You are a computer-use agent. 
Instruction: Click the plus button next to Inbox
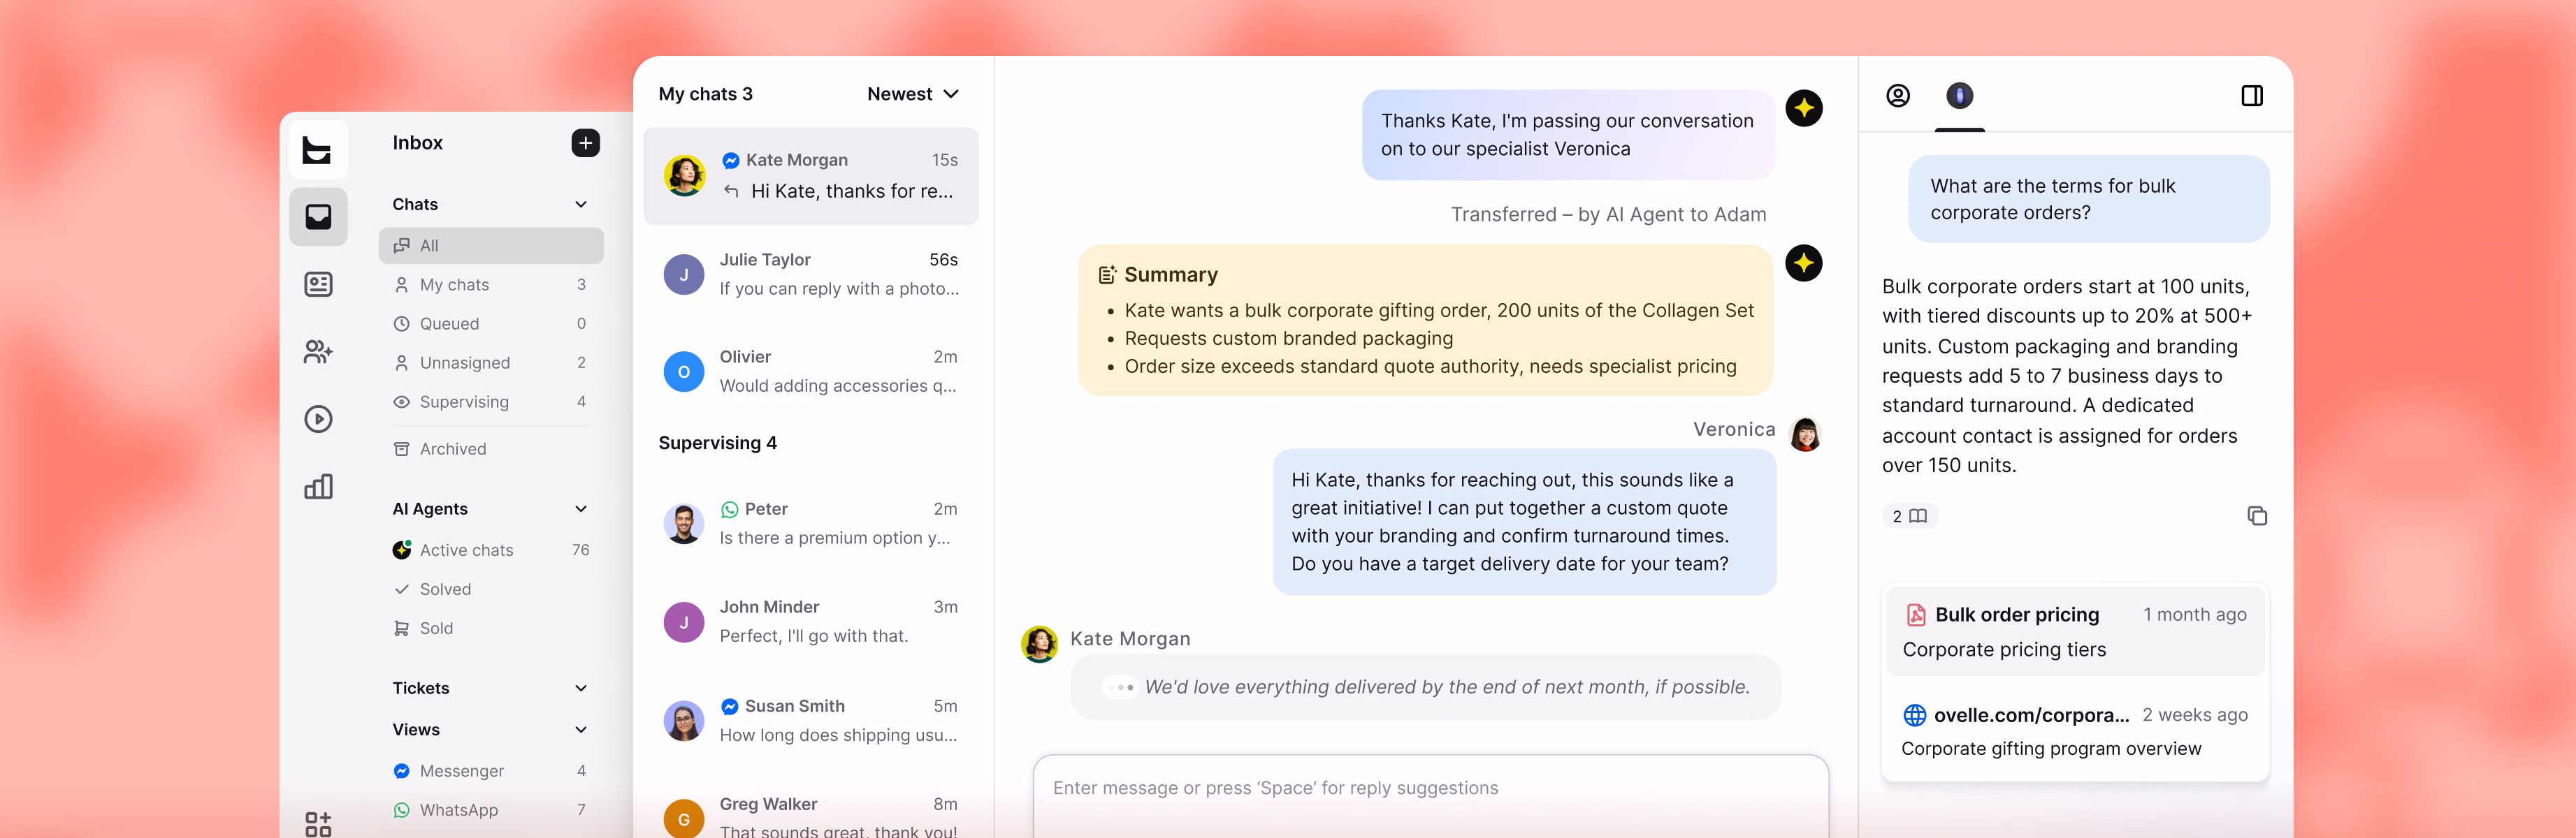[x=586, y=143]
